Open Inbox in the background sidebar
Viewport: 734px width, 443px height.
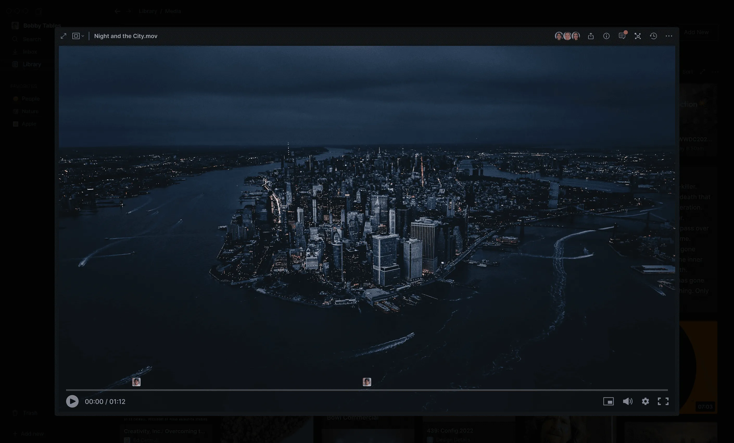click(25, 52)
